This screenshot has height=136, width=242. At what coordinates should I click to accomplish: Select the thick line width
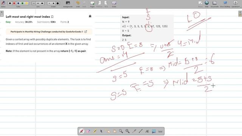point(42,3)
